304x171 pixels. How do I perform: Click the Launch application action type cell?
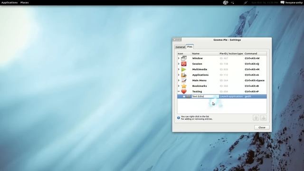pos(231,96)
